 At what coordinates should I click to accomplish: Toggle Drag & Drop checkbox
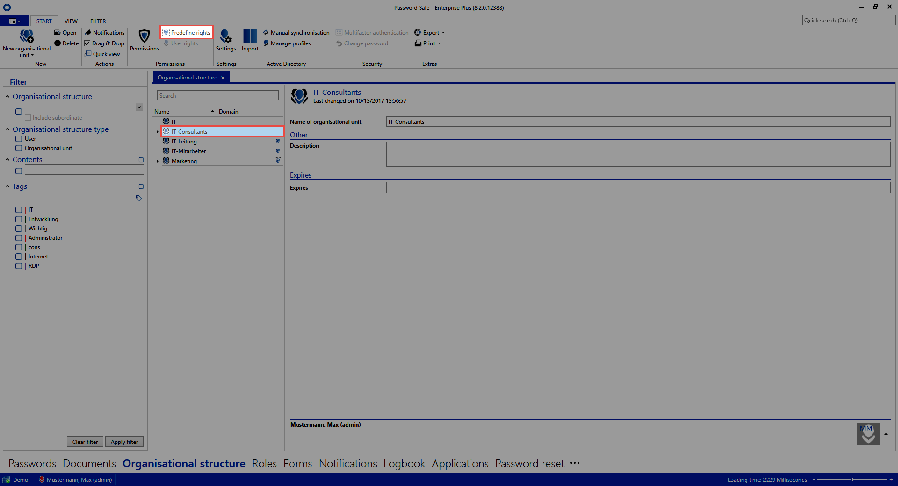point(87,43)
